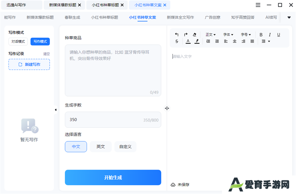Click the 生成字数 word count field
296x194 pixels.
click(x=113, y=120)
